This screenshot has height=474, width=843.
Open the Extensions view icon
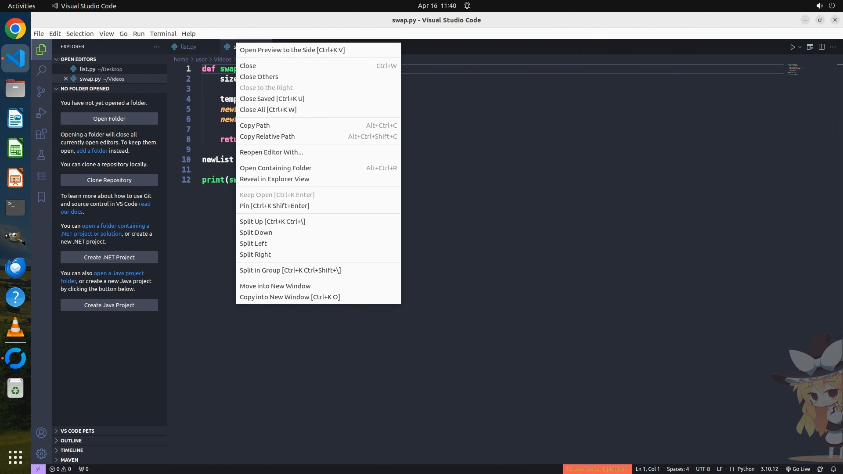[41, 134]
